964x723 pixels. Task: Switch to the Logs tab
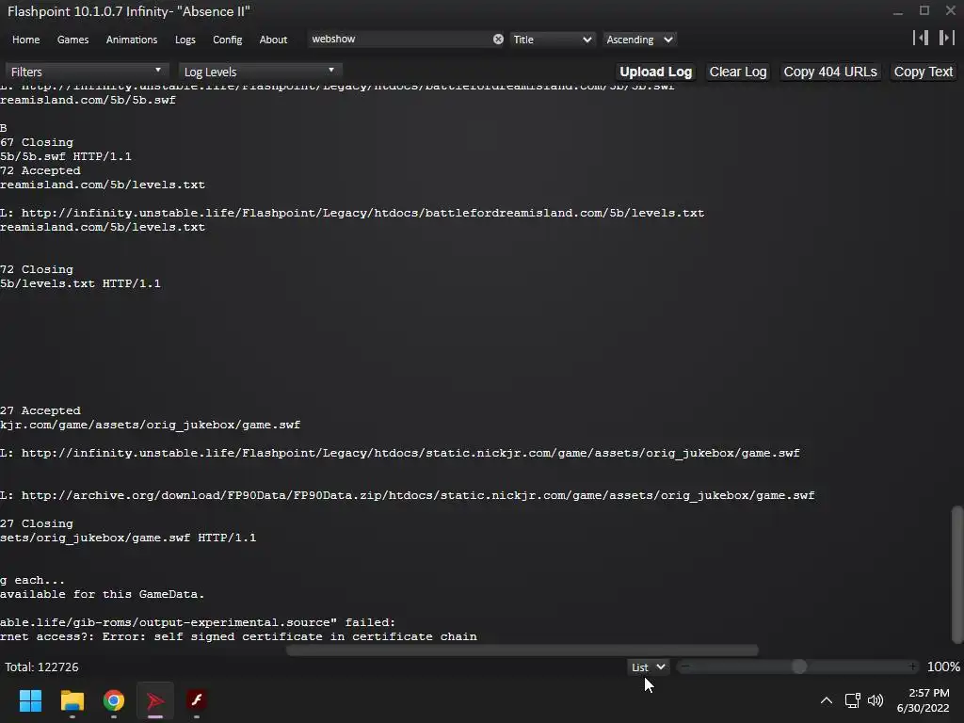(x=185, y=40)
